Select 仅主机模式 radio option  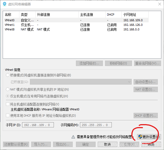click(x=8, y=96)
